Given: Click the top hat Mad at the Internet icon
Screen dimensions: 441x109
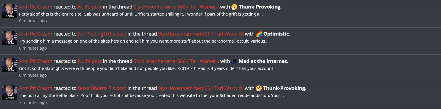Looking at the screenshot, I should (x=234, y=61).
